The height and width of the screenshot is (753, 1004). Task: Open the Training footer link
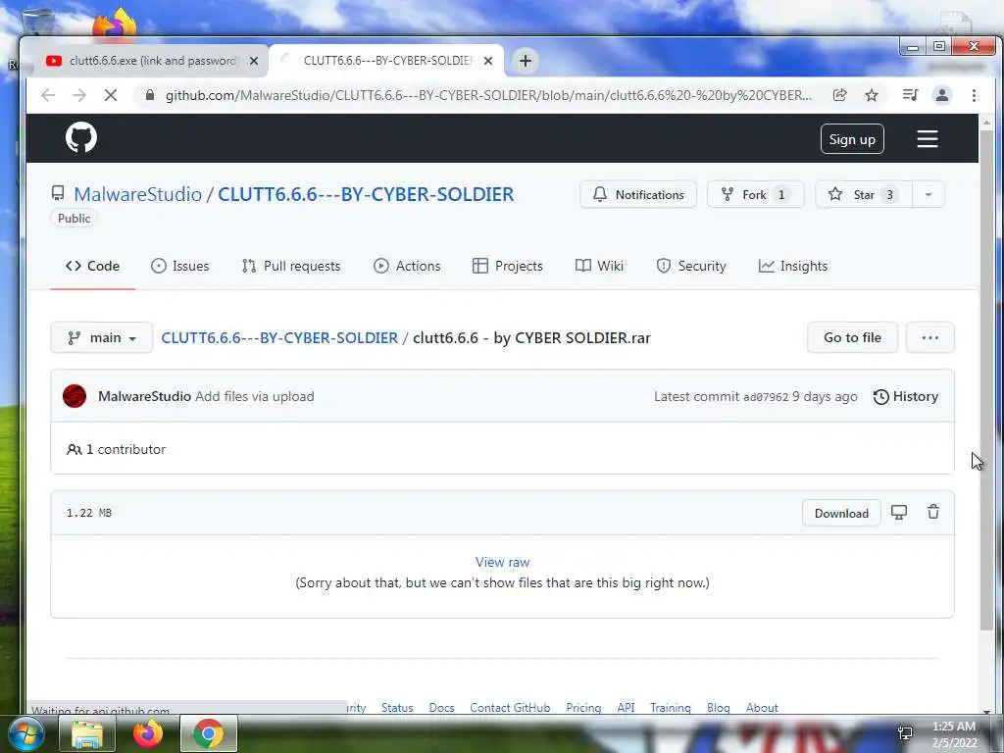[x=671, y=708]
